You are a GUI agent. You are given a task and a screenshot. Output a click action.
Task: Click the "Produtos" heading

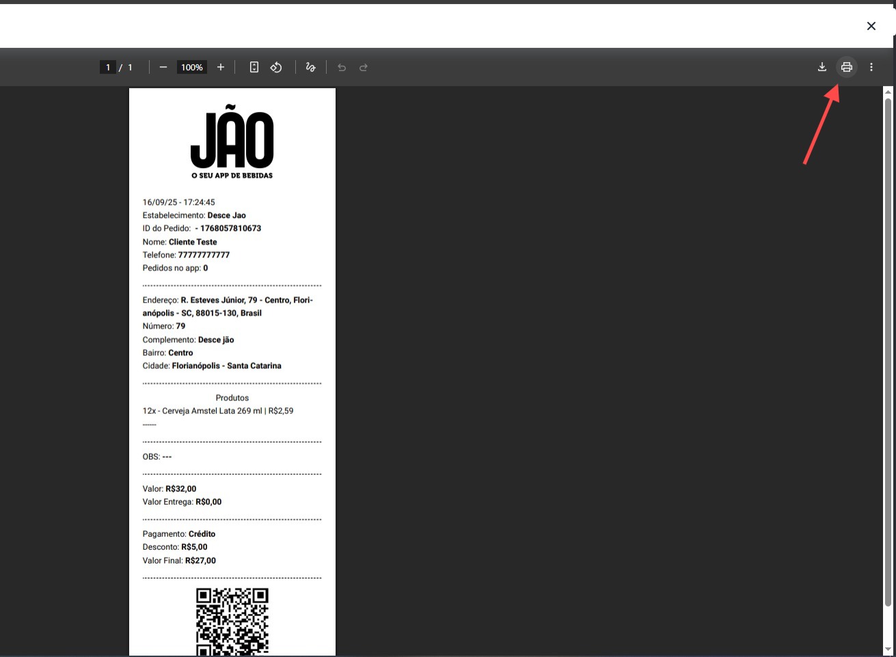(232, 397)
